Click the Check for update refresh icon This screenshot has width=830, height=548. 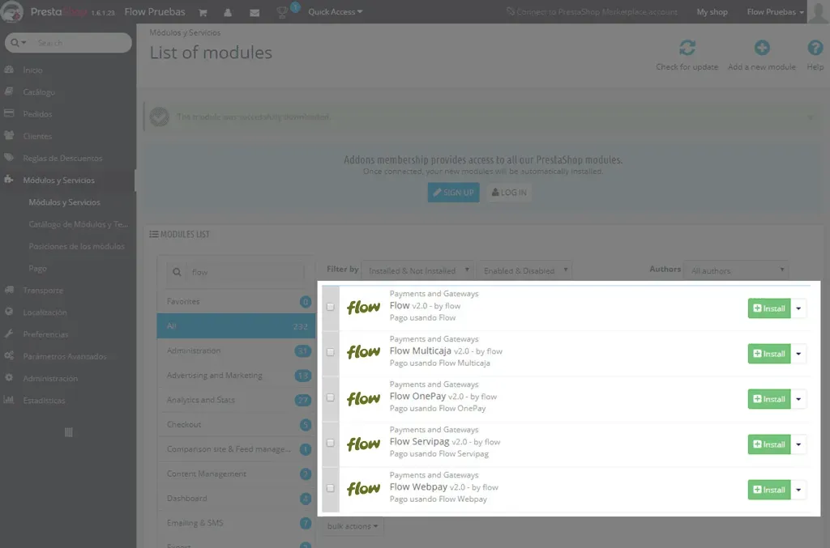[687, 48]
